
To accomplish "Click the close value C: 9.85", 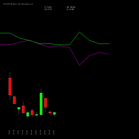I will [48, 7].
